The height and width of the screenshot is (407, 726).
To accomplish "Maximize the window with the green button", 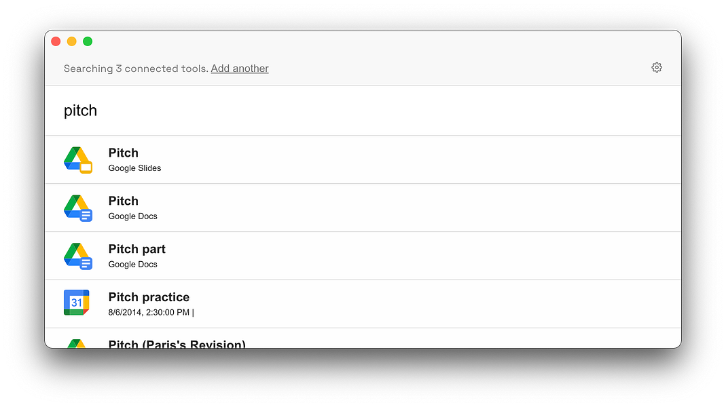I will pos(88,41).
